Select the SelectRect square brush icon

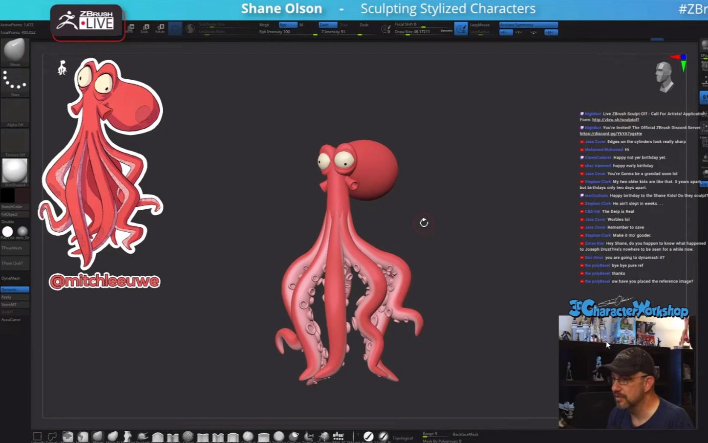pos(37,436)
